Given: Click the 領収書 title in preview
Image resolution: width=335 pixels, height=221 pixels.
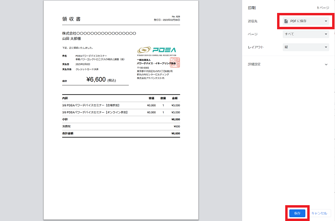Looking at the screenshot, I should [x=71, y=19].
